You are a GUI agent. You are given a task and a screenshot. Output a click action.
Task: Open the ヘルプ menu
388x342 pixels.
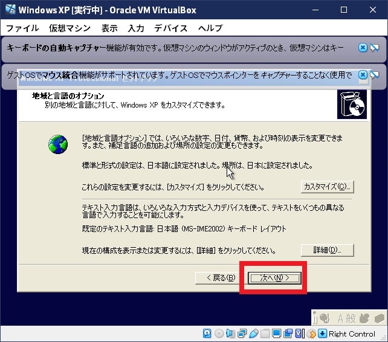(210, 28)
